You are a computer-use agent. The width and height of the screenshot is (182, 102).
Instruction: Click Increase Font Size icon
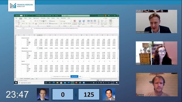coord(35,21)
